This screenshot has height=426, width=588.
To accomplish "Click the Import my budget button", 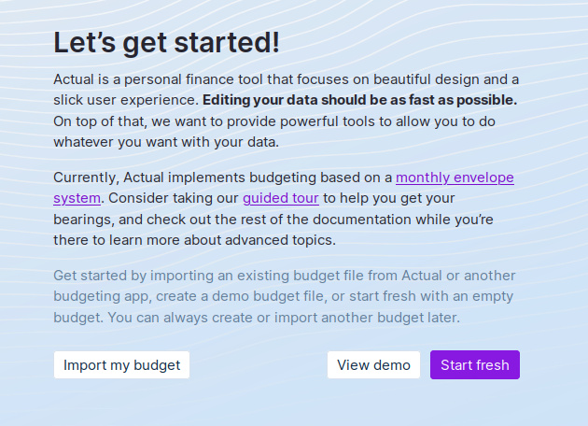I will tap(121, 365).
